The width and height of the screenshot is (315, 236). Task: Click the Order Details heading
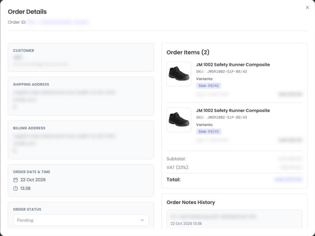click(x=27, y=12)
